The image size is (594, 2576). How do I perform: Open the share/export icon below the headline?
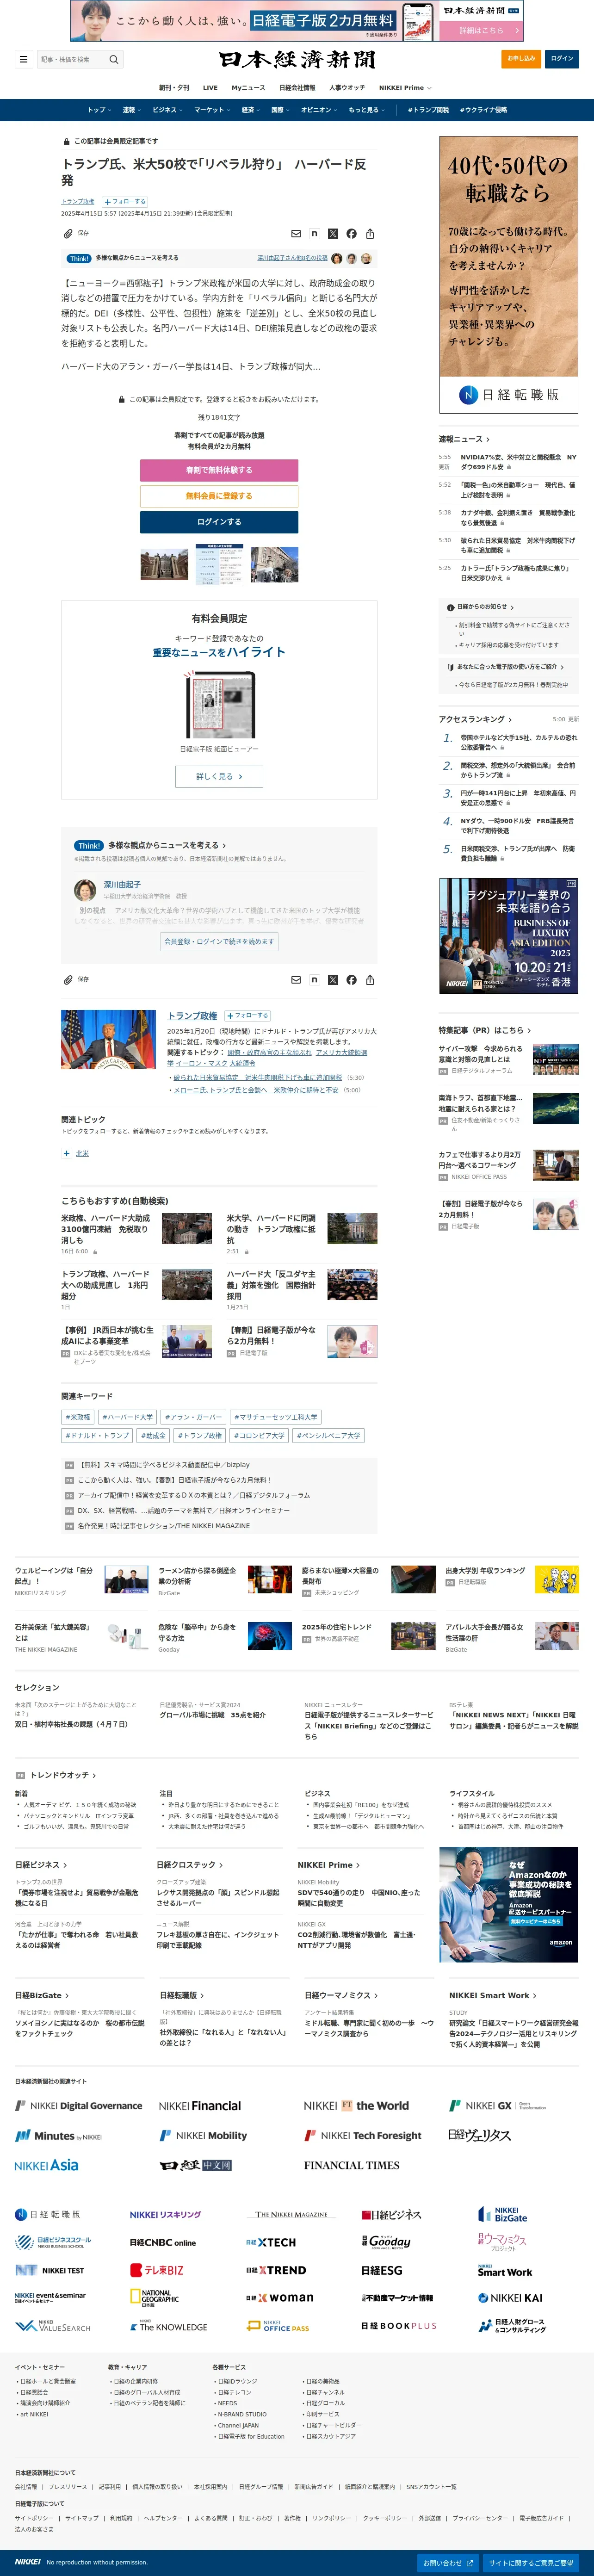(370, 233)
